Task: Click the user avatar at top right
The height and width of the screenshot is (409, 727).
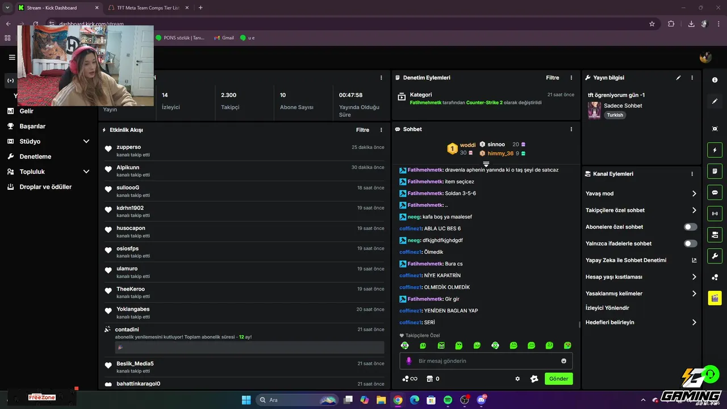Action: (x=705, y=57)
